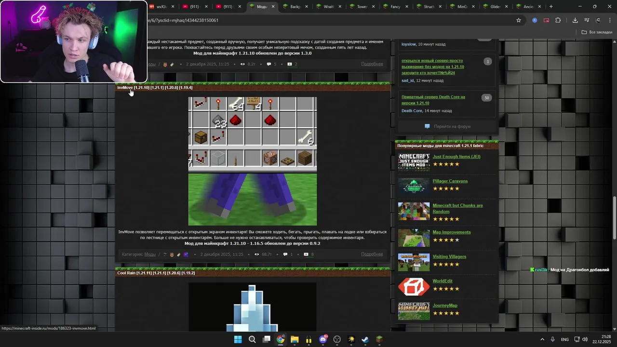Switch to the MinG tab
The height and width of the screenshot is (347, 617).
click(461, 7)
